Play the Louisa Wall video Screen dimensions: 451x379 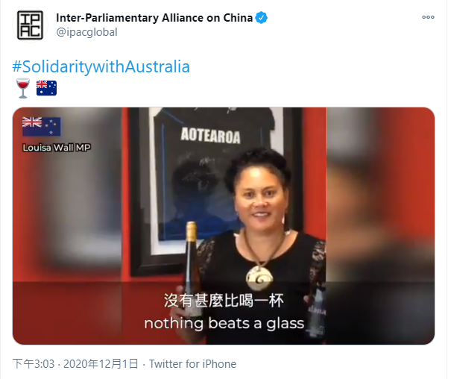[x=224, y=226]
